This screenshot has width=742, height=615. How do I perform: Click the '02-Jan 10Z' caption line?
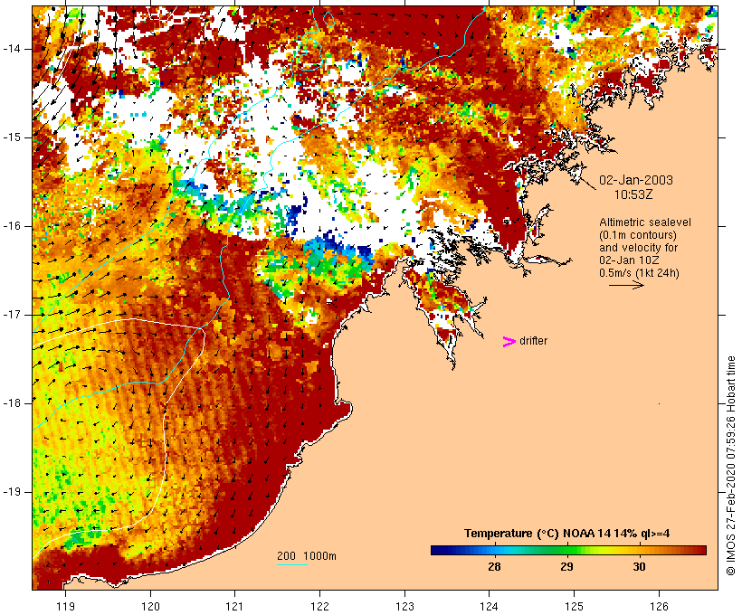(630, 260)
